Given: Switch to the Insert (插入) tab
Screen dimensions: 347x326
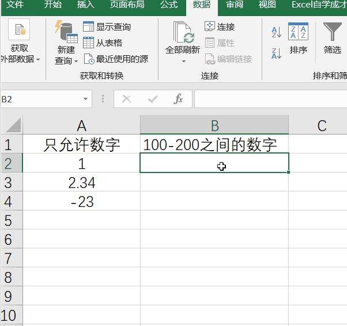Looking at the screenshot, I should point(86,5).
